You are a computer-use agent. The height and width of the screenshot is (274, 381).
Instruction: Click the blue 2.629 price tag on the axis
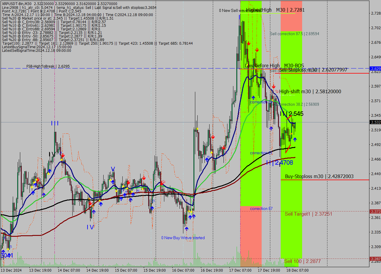click(x=375, y=68)
